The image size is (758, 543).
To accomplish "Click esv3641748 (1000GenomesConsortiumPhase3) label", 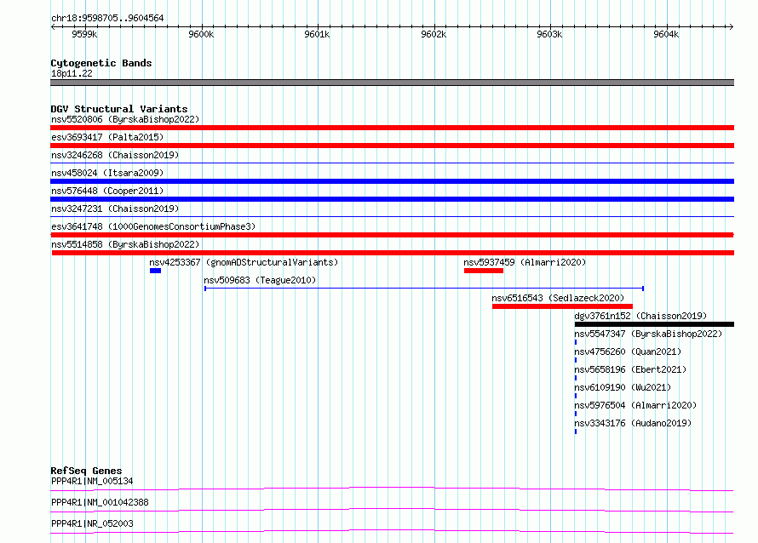I will point(153,226).
